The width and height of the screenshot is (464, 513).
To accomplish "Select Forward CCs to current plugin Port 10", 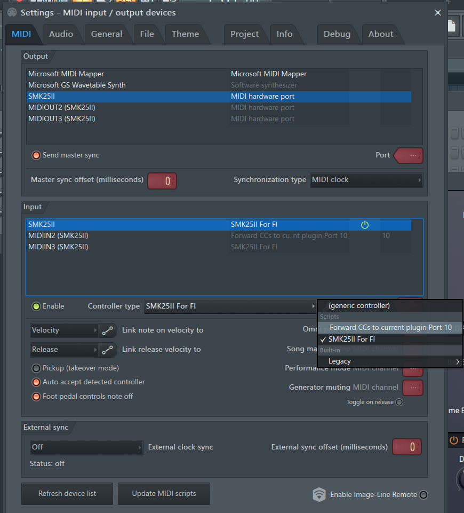I will click(x=390, y=328).
